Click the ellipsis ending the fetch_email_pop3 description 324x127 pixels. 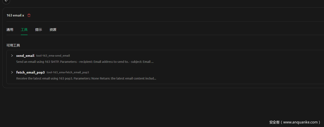click(155, 79)
